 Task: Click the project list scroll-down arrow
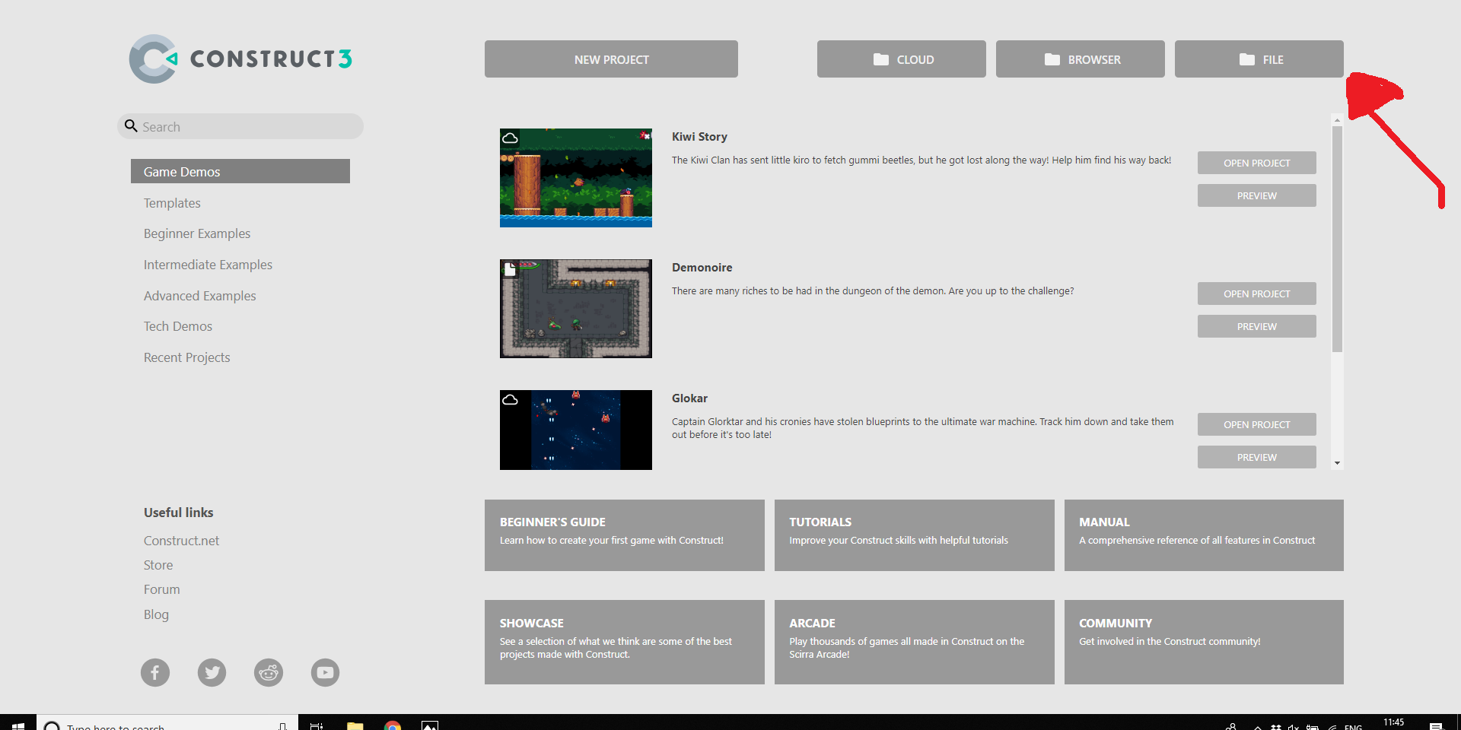(x=1337, y=463)
